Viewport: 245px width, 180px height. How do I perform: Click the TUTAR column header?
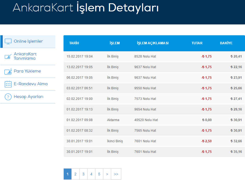click(x=197, y=43)
